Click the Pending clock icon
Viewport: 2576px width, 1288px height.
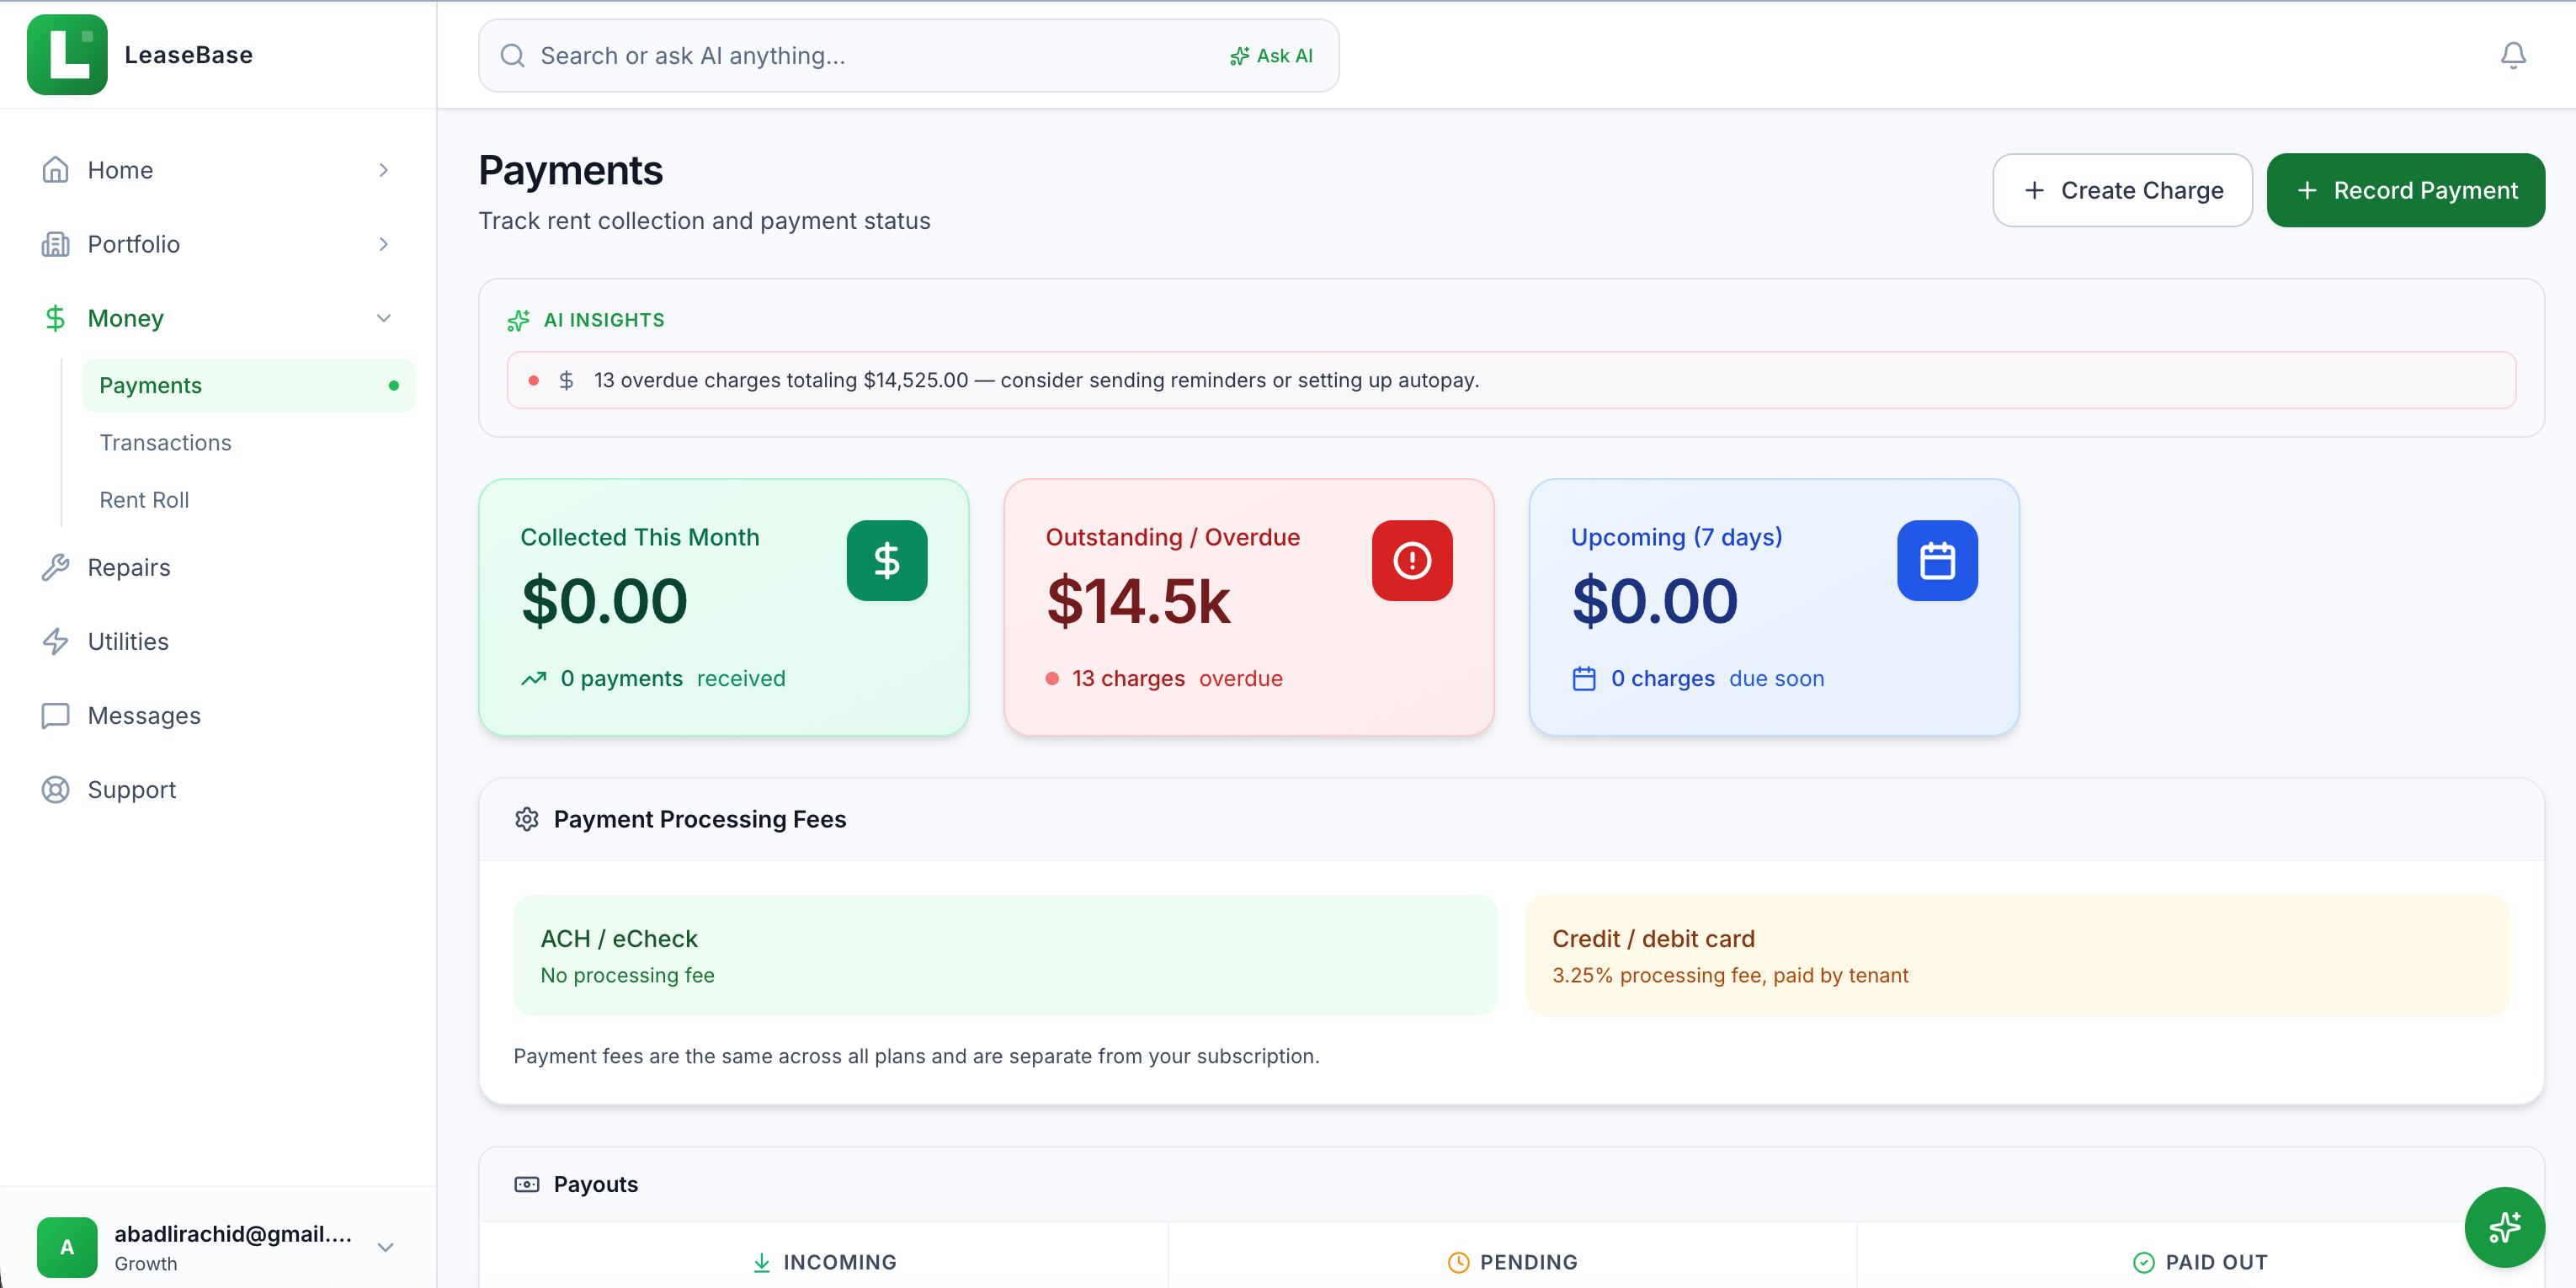pos(1459,1262)
